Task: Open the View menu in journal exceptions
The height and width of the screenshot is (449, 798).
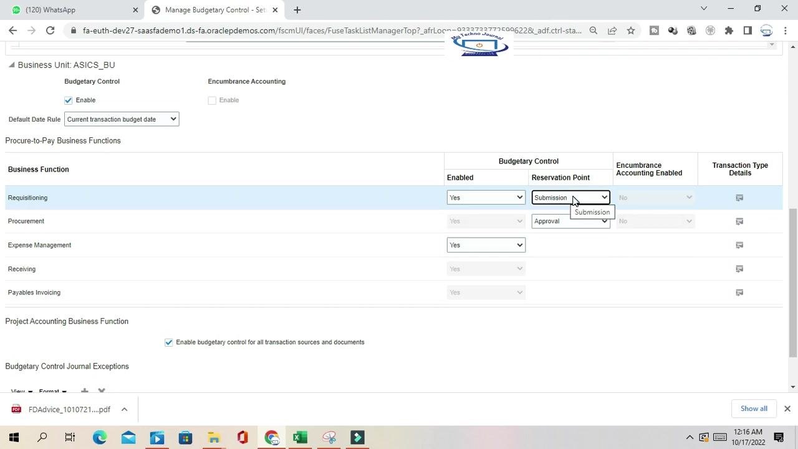Action: (22, 391)
